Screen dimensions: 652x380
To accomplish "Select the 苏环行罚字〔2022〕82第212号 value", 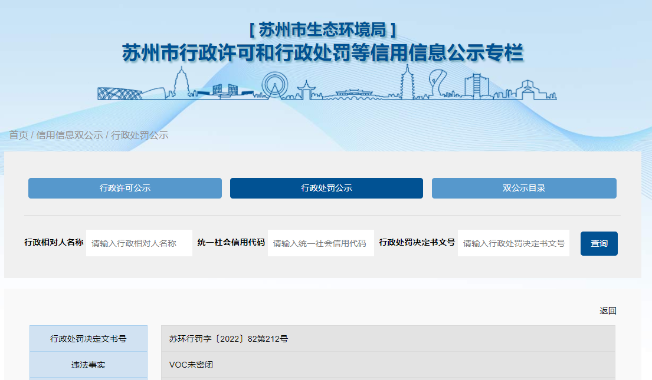I will (228, 339).
